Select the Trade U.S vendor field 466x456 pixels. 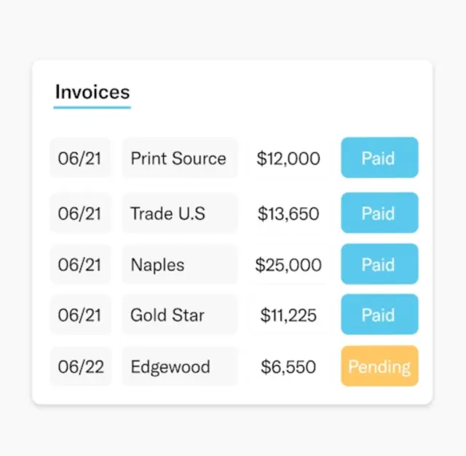pyautogui.click(x=180, y=213)
